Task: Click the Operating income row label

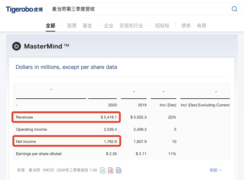Action: tap(32, 129)
